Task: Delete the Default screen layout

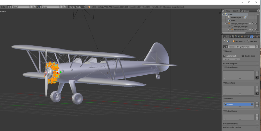Action: (34, 7)
